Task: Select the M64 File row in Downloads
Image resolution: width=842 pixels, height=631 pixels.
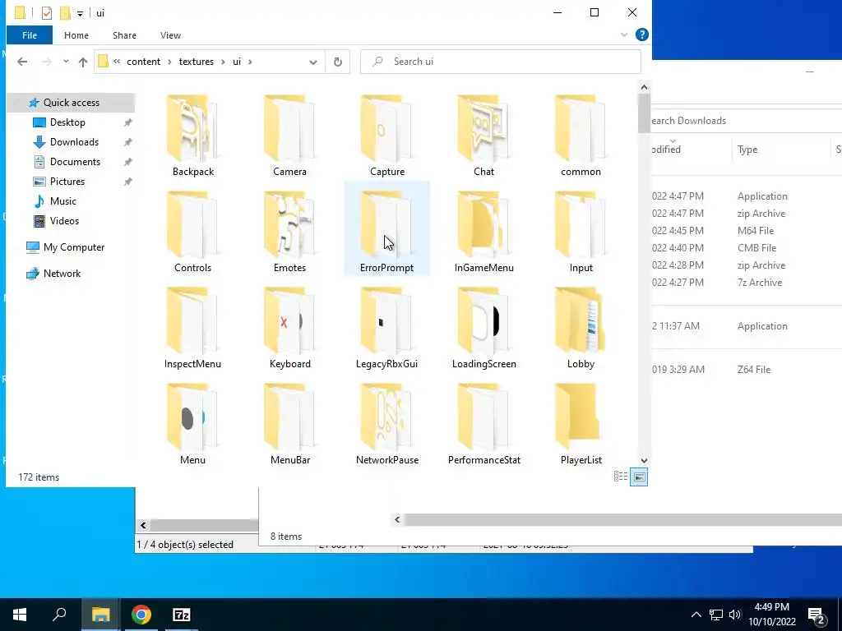Action: coord(747,231)
